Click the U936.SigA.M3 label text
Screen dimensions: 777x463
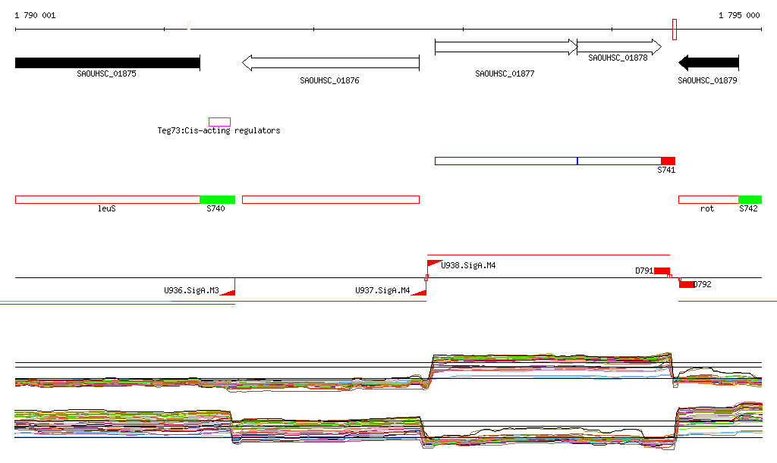(191, 290)
